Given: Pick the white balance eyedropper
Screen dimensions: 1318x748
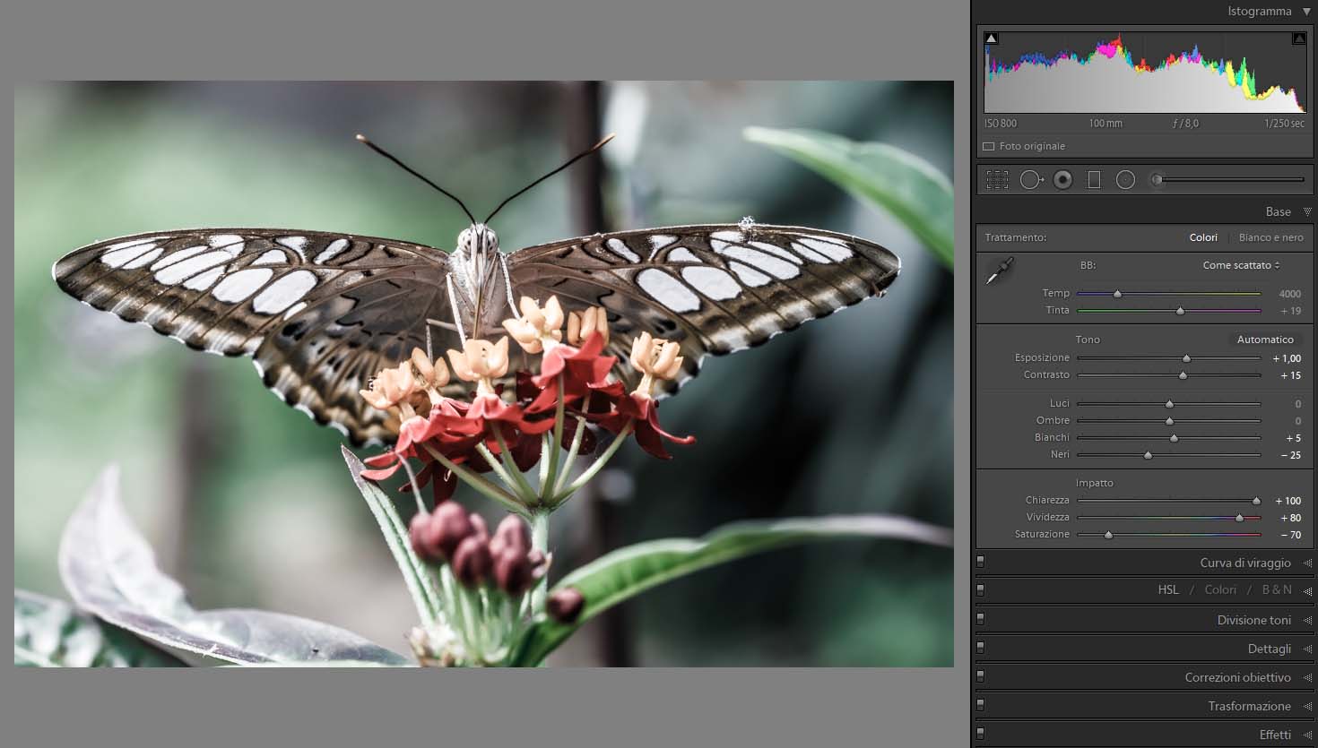Looking at the screenshot, I should [x=999, y=271].
